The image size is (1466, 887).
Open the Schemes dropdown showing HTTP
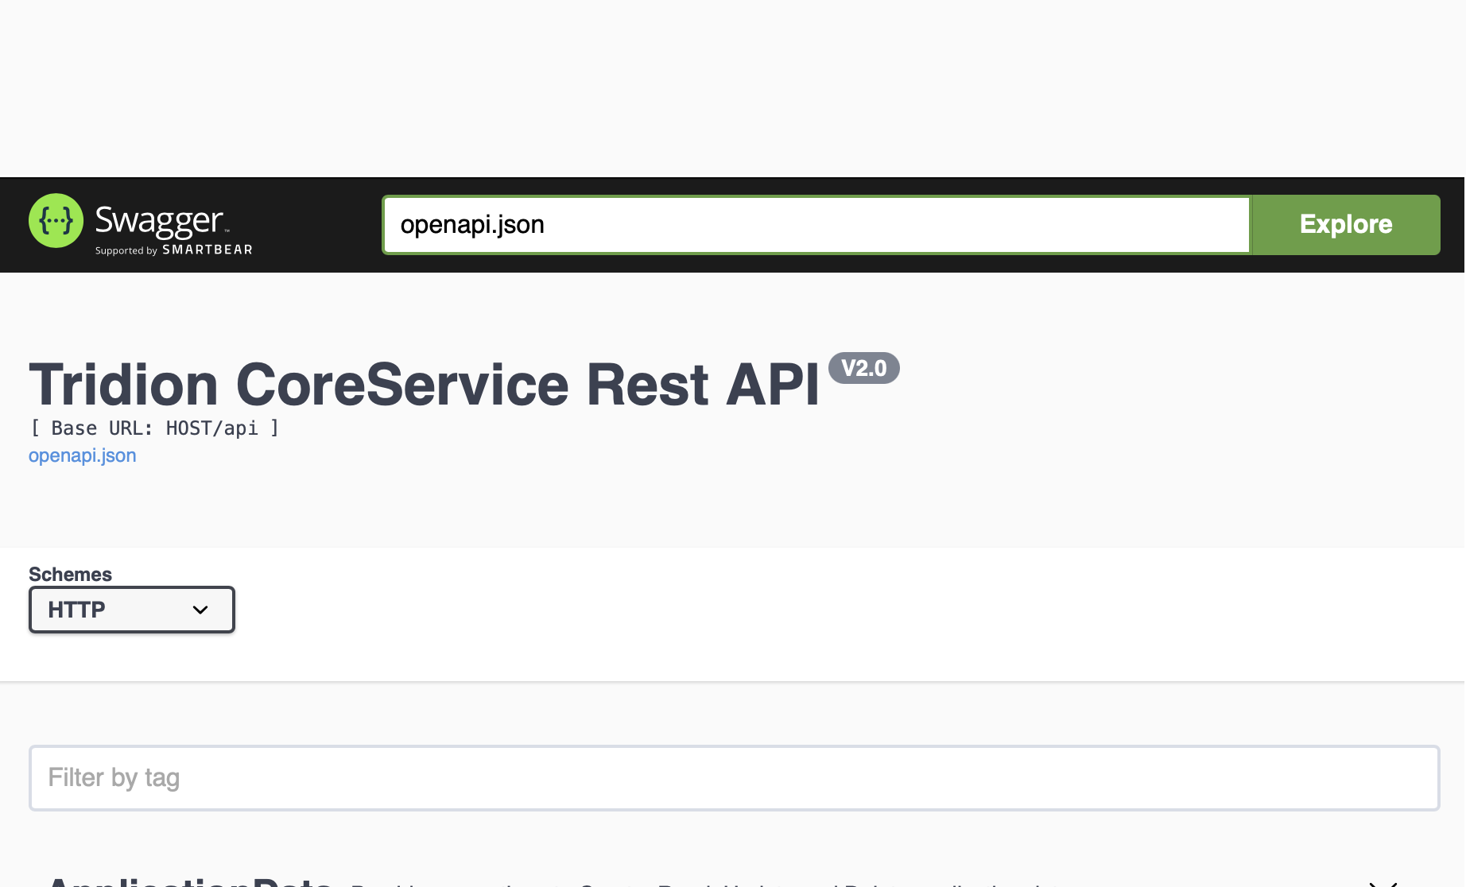tap(131, 610)
